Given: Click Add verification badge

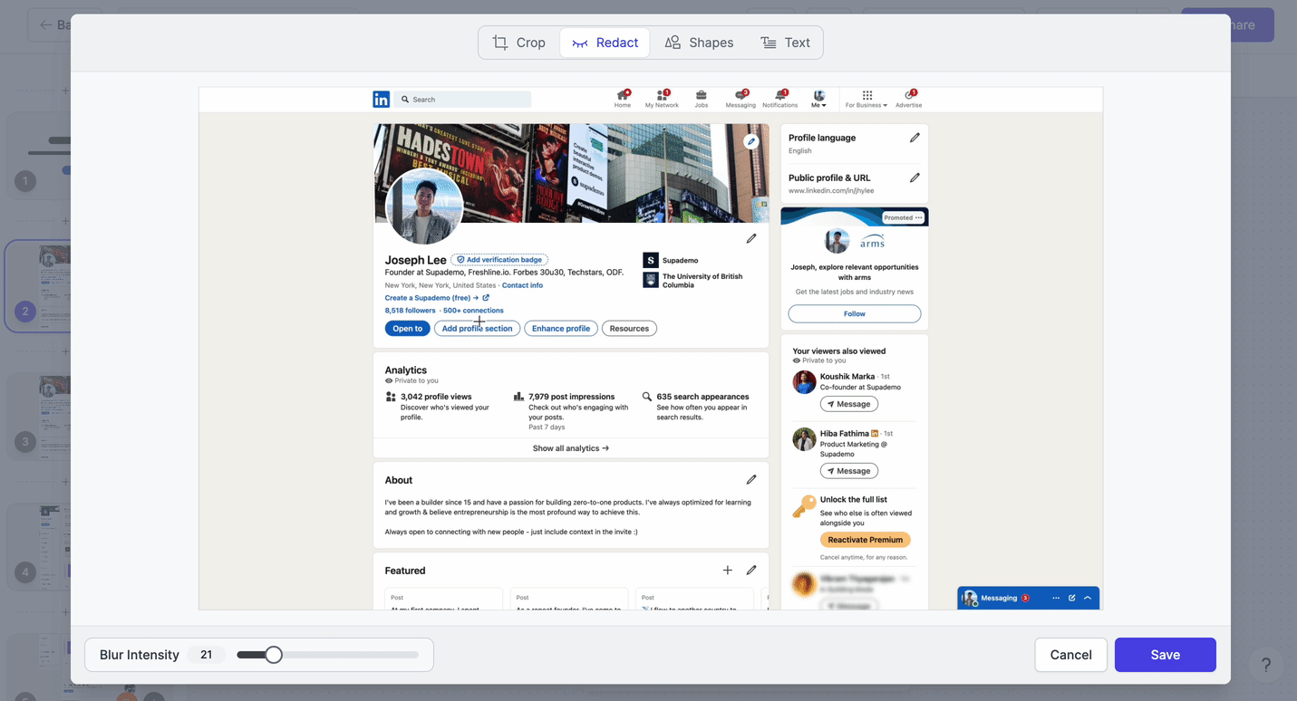Looking at the screenshot, I should click(x=499, y=260).
